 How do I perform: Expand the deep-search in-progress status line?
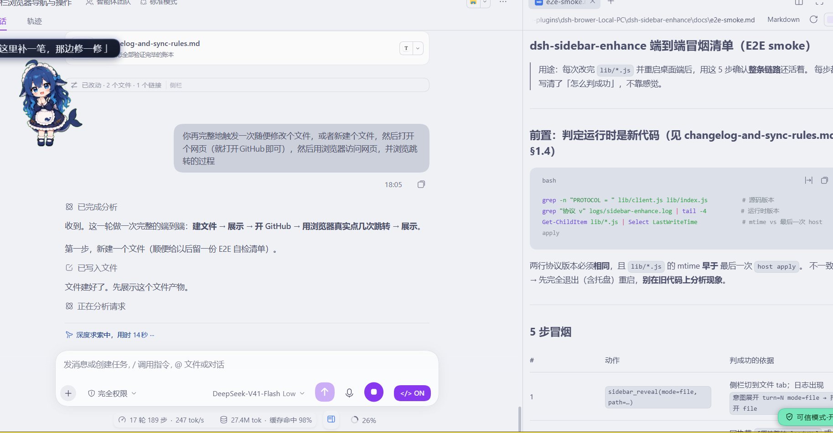(x=110, y=335)
